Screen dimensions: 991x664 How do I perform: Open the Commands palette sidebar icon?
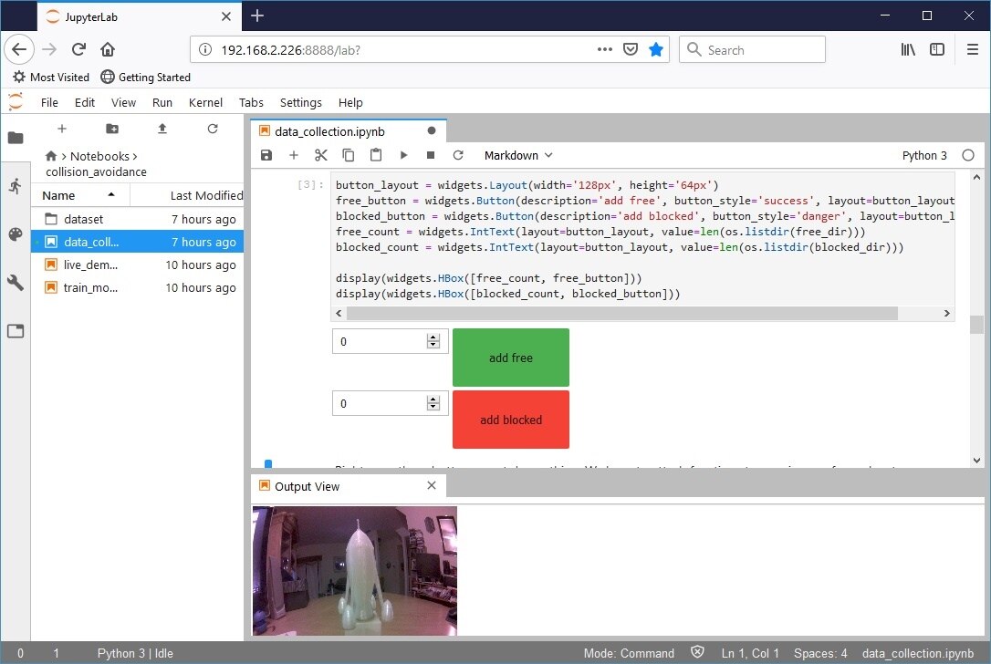(x=15, y=234)
